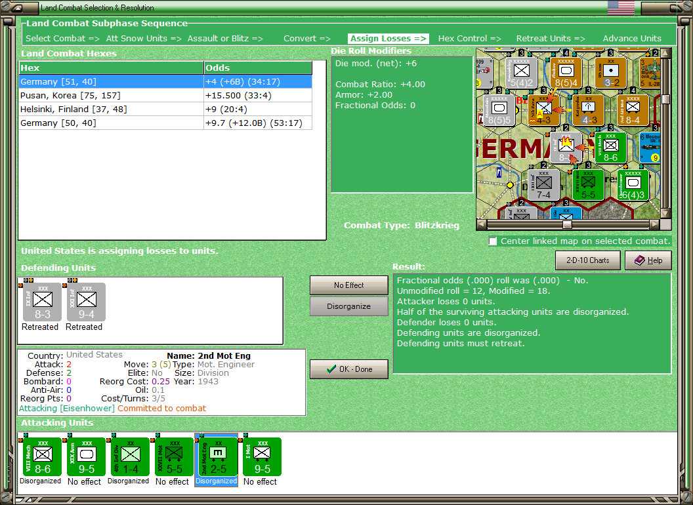Screen dimensions: 693x505
Task: Click the +9 (20:4) odds cell
Action: pos(258,109)
